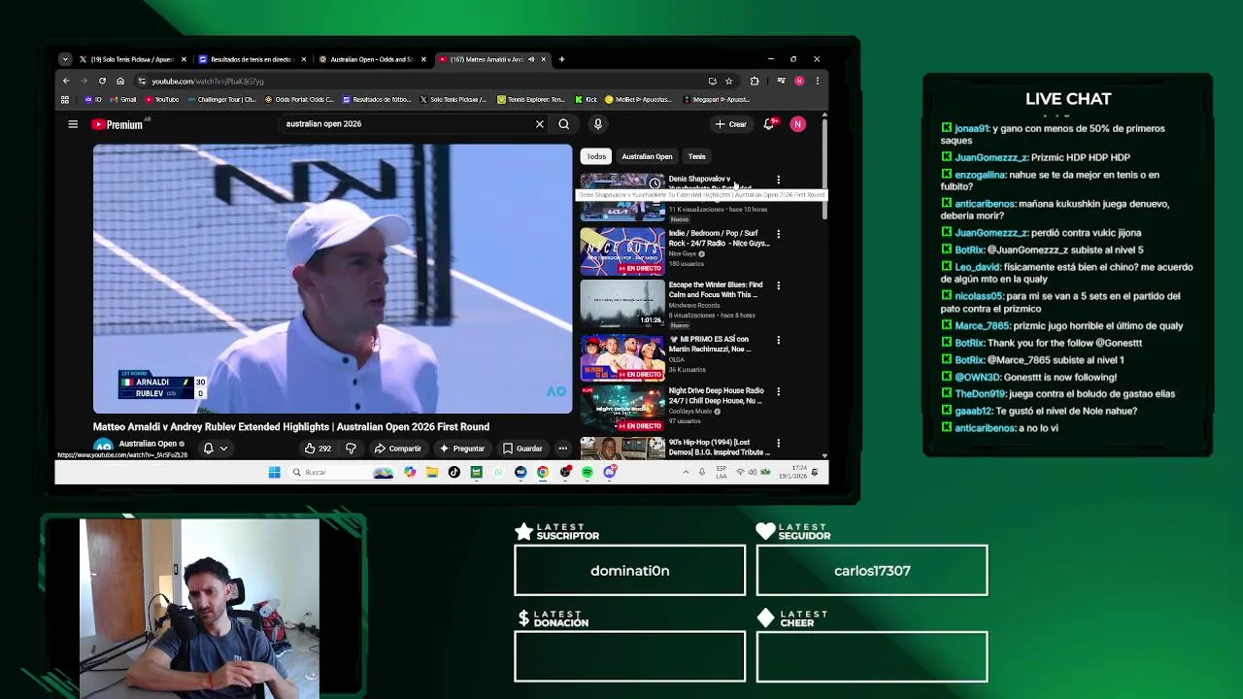Image resolution: width=1243 pixels, height=699 pixels.
Task: Click the browser home icon
Action: click(x=120, y=81)
